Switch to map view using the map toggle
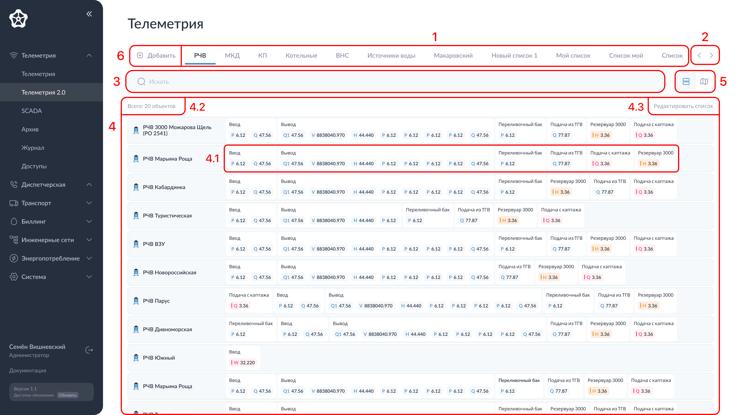 704,82
